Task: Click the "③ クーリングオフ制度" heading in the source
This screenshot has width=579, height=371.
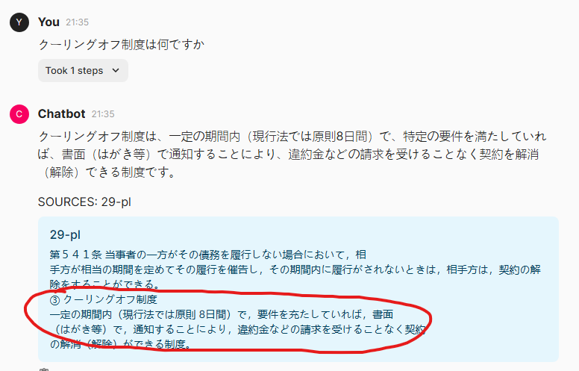Action: (x=104, y=299)
